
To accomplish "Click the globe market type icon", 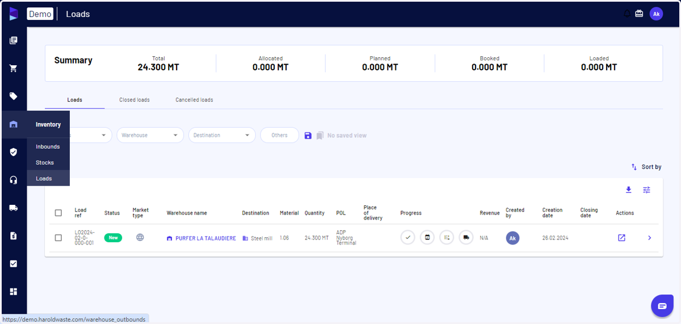I will (140, 238).
